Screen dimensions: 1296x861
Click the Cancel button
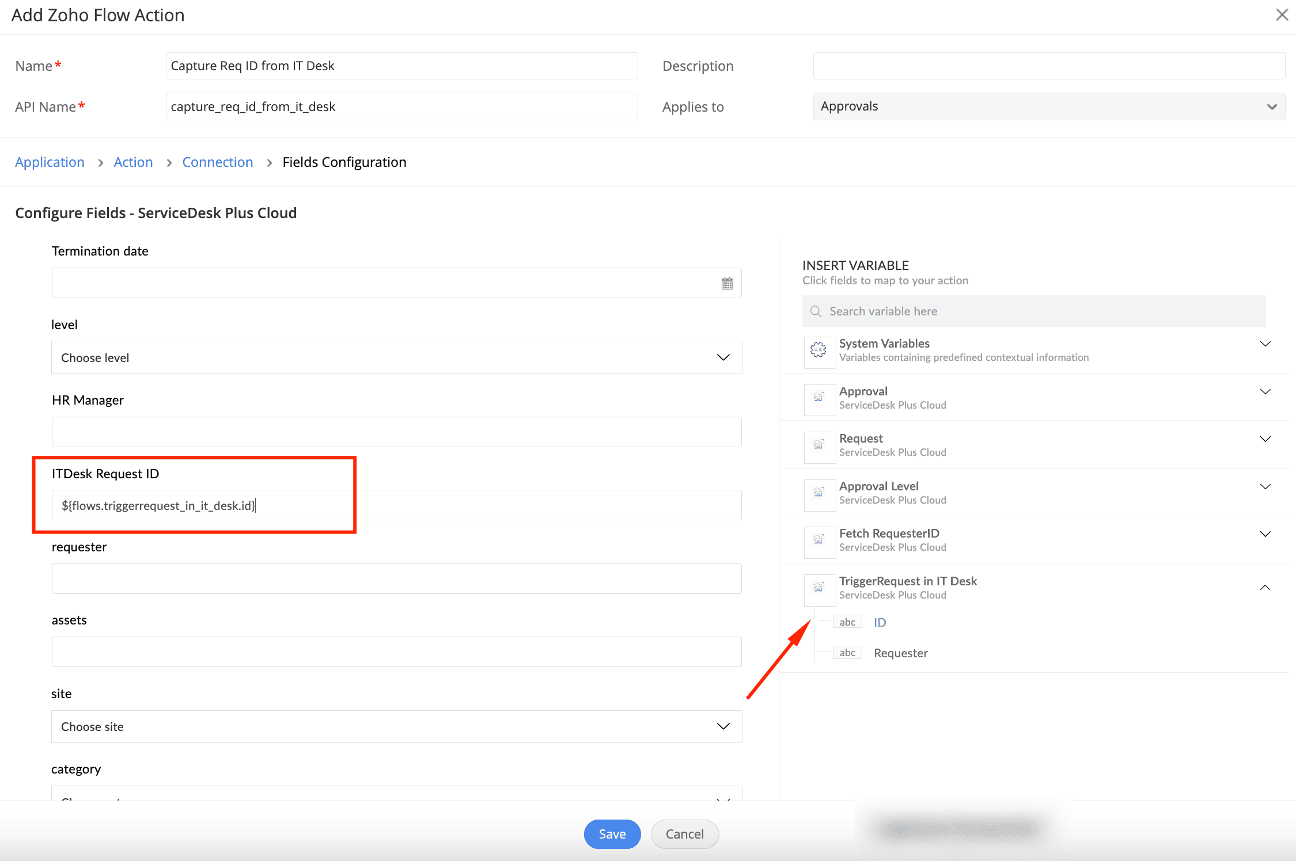point(684,834)
